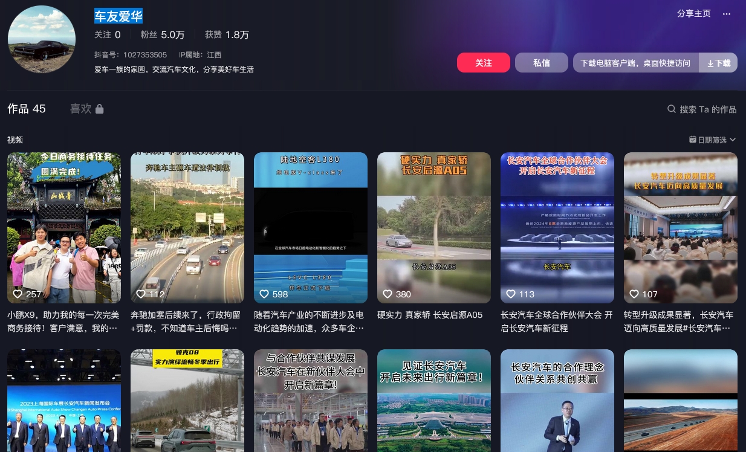Screen dimensions: 746x452
Task: Click the calendar icon of 日期筛选
Action: [x=693, y=140]
